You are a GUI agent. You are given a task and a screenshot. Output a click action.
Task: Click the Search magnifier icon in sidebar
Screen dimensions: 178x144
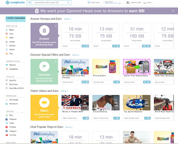(7, 49)
